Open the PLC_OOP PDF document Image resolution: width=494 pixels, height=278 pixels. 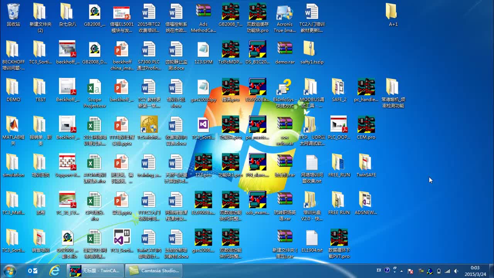point(339,128)
